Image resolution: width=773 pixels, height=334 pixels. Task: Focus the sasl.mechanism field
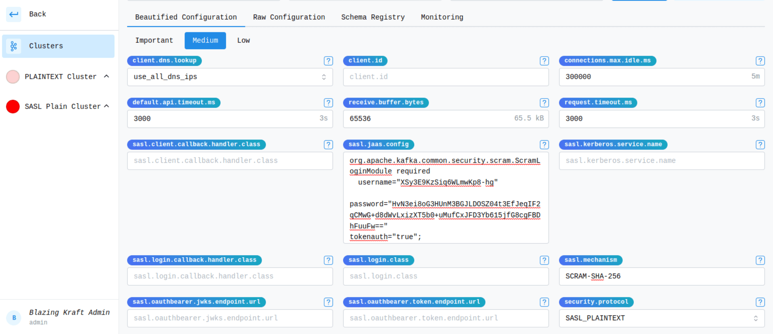[662, 276]
